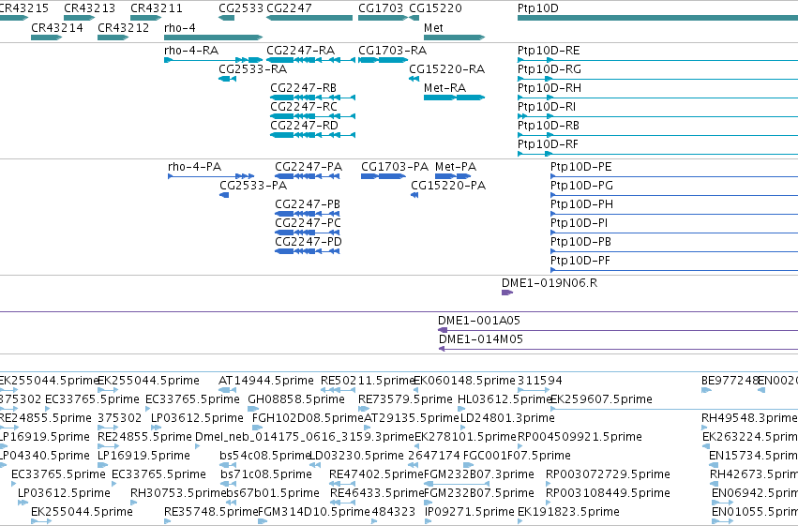Select protein CG2247-PB
Screen dimensions: 798x526
pyautogui.click(x=308, y=214)
